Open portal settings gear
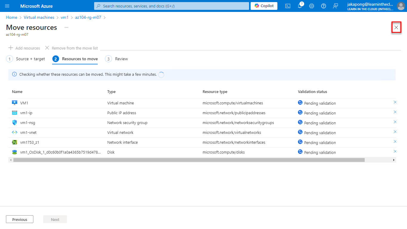The image size is (407, 229). tap(312, 6)
